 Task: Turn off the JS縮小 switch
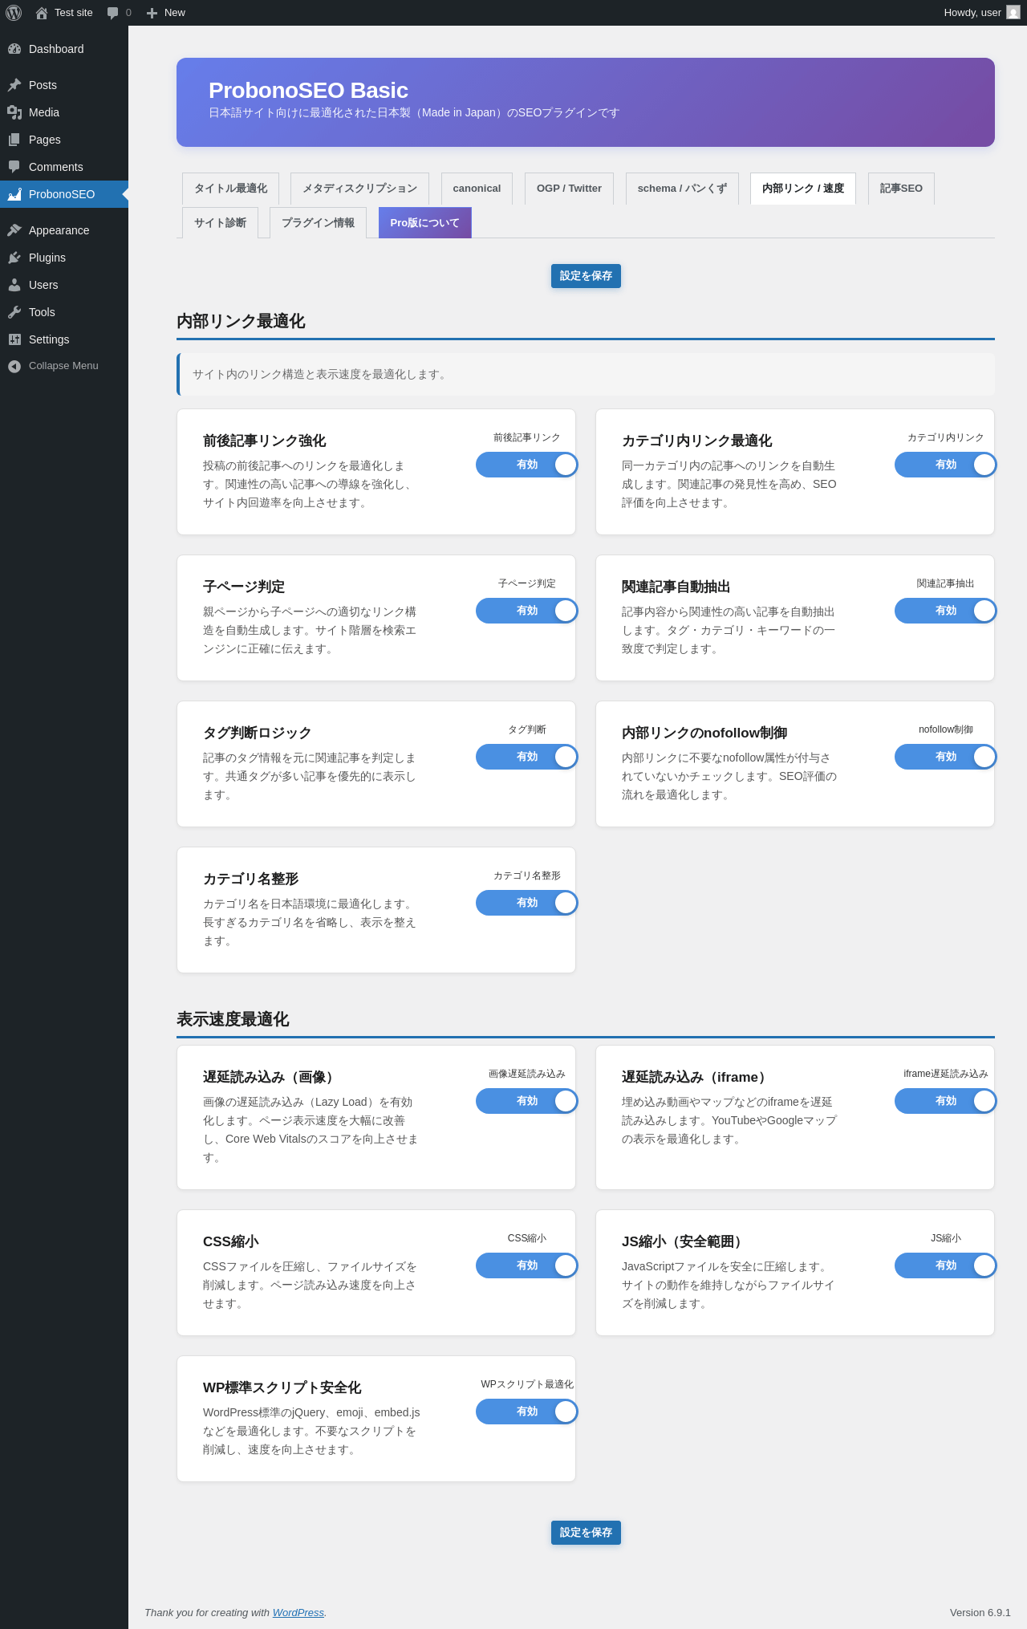945,1265
